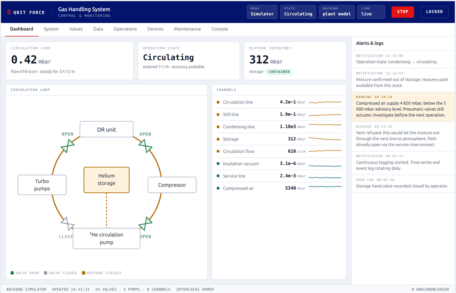
Task: Click the 0 Unacknowledged status entry
Action: tap(430, 290)
